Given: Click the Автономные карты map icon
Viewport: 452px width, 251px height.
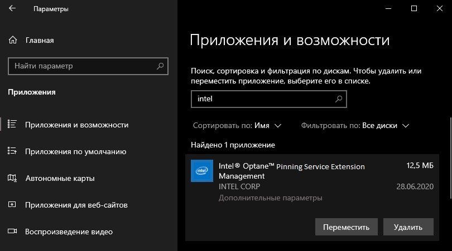Looking at the screenshot, I should click(12, 178).
